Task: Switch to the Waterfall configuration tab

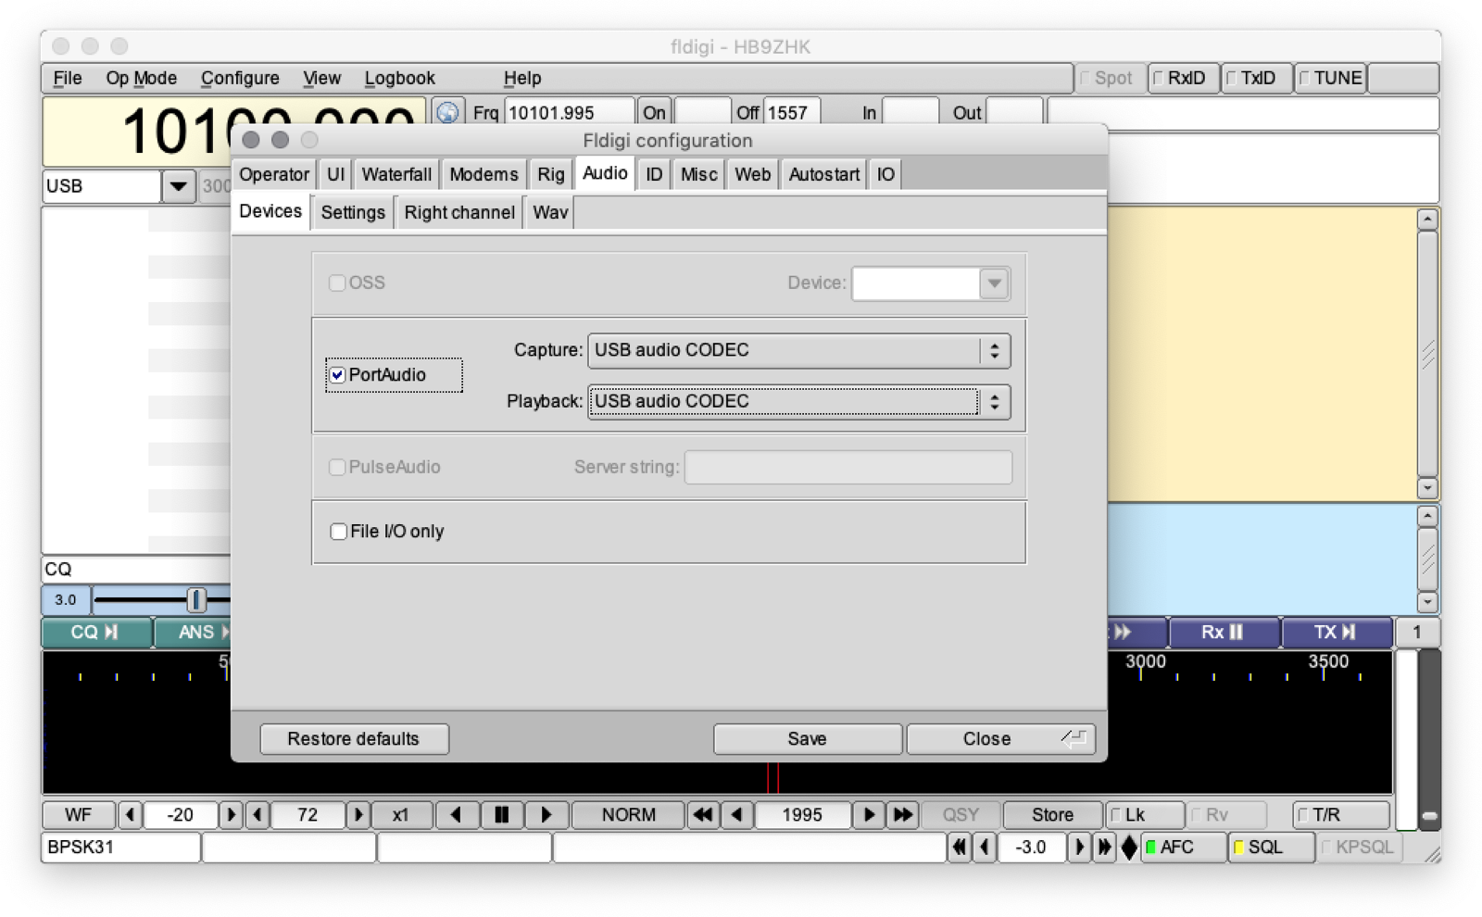Action: tap(396, 174)
